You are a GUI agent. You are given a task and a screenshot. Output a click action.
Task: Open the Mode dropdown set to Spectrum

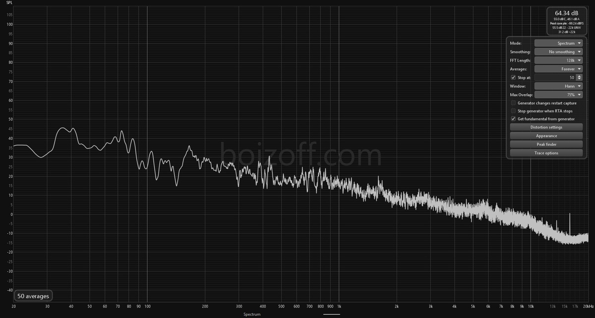click(558, 43)
